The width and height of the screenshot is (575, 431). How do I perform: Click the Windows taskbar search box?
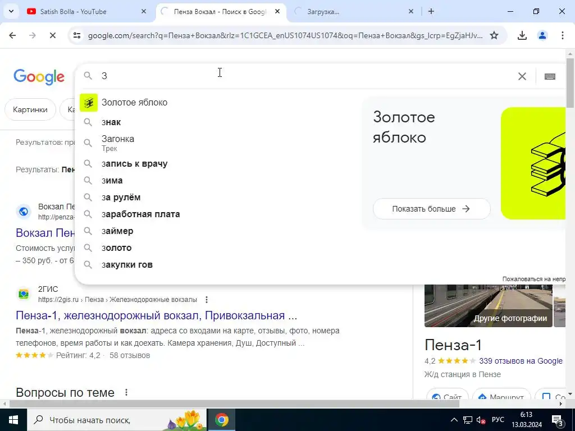pos(117,420)
